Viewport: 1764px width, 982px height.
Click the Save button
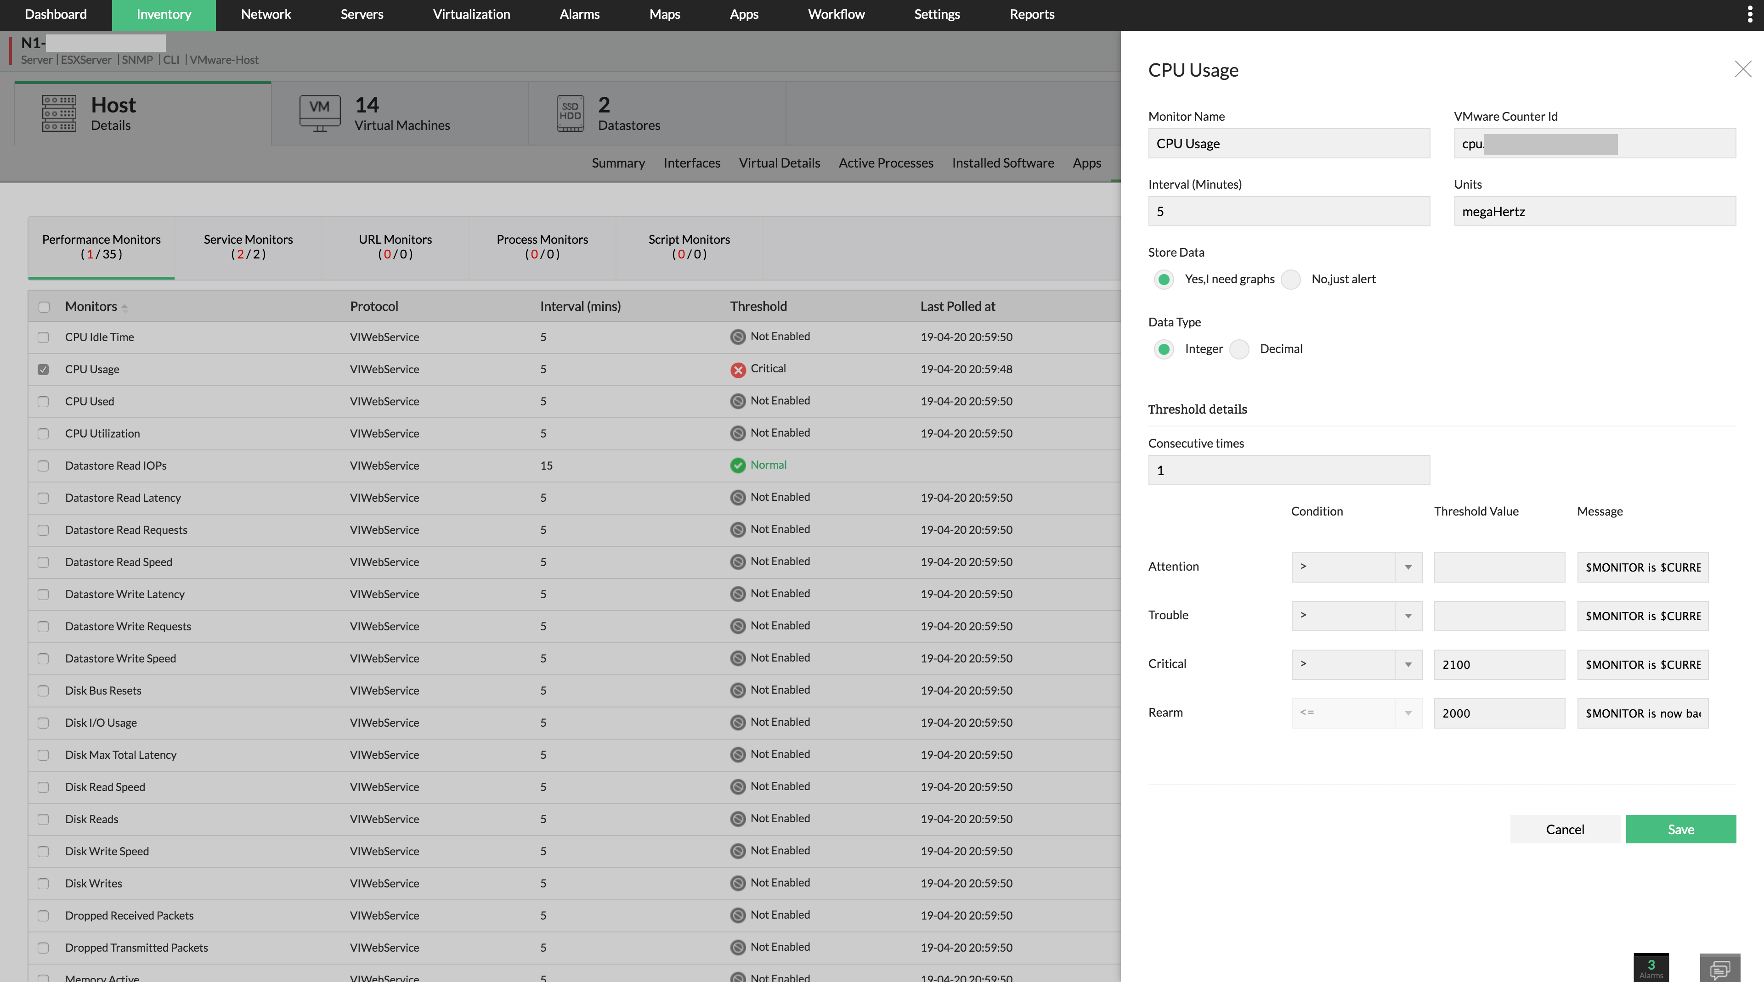tap(1681, 829)
